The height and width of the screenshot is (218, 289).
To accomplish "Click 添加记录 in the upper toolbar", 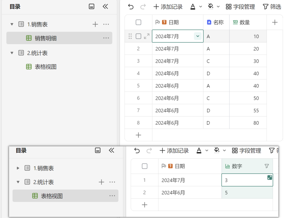I will tap(168, 7).
